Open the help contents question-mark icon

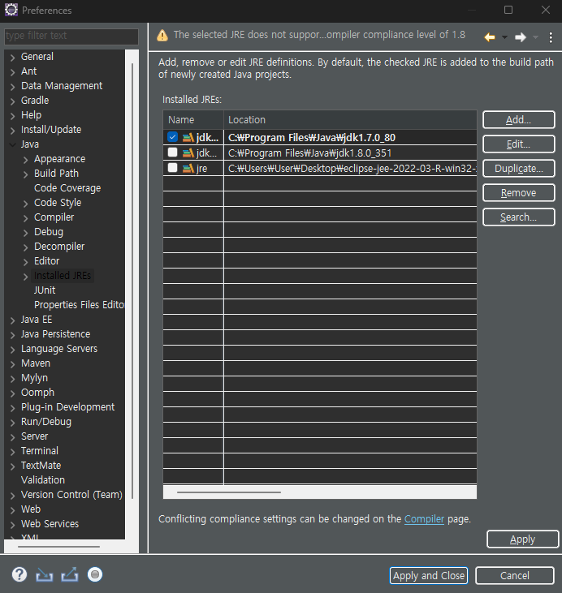(19, 574)
